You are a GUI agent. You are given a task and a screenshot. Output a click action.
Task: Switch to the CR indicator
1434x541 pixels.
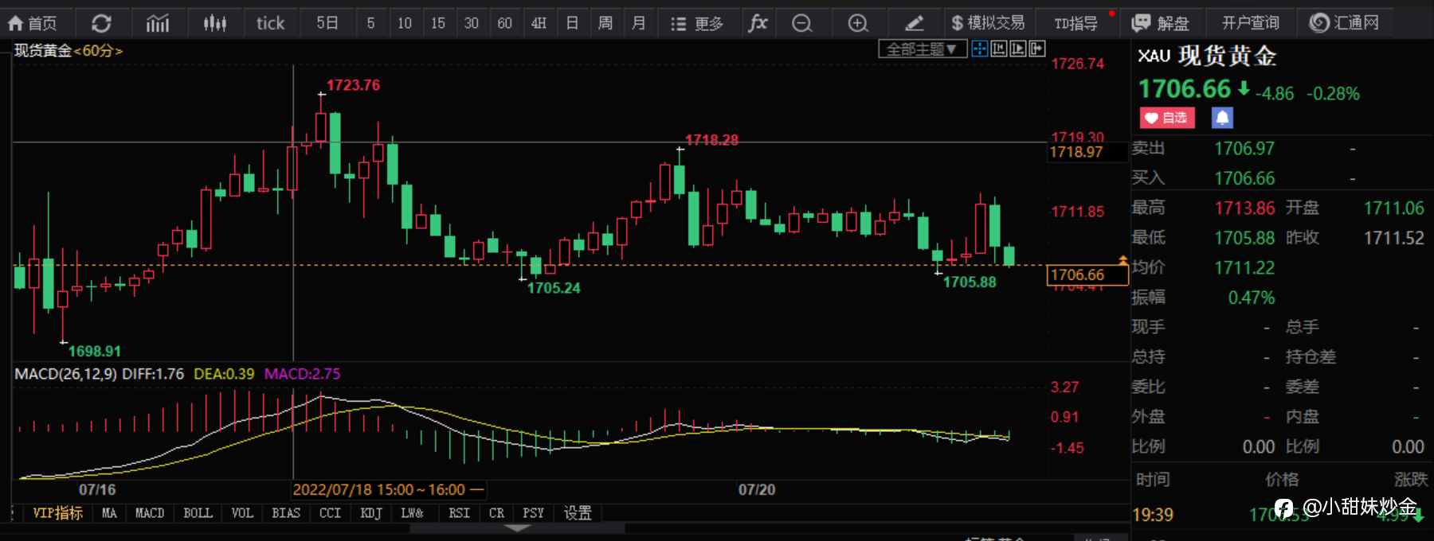[x=496, y=513]
